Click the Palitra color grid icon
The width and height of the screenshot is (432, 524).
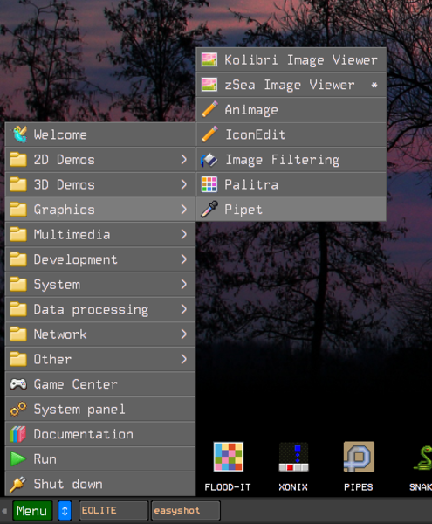click(x=209, y=184)
